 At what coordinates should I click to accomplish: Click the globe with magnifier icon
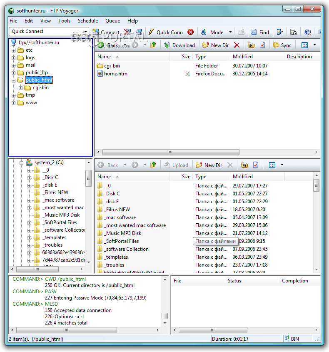tap(307, 32)
